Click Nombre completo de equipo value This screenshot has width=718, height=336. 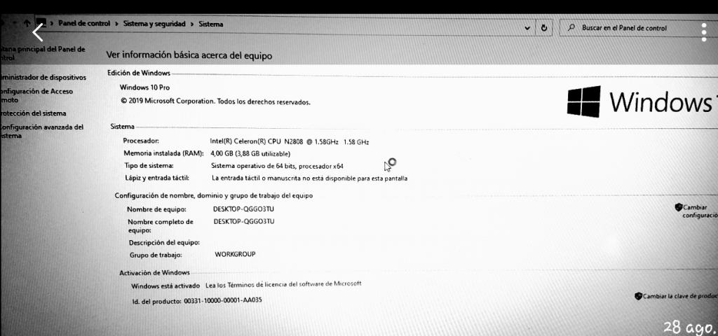click(x=244, y=222)
